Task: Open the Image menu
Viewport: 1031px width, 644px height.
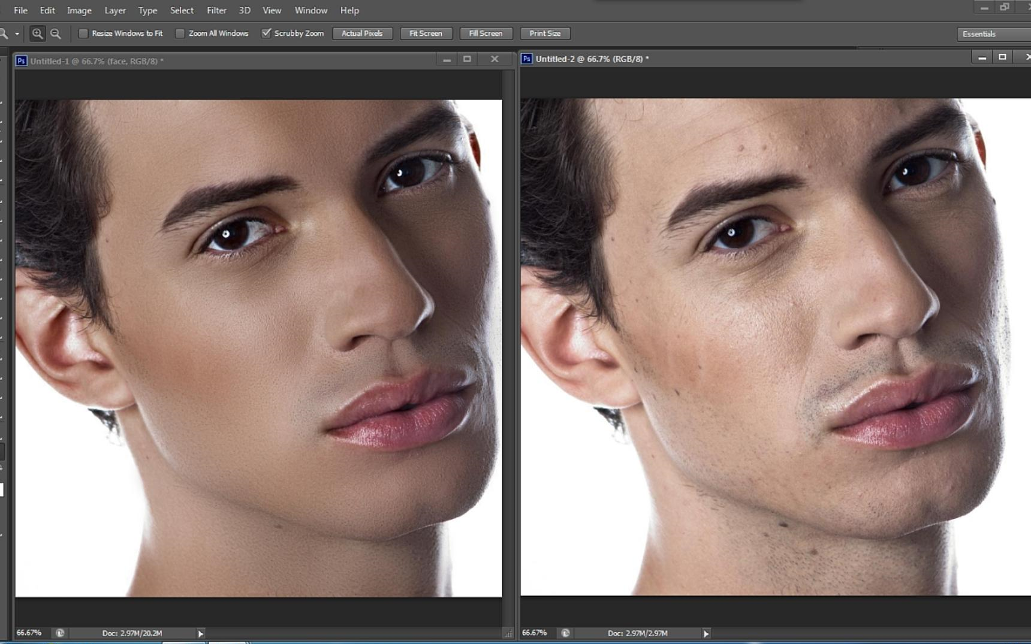Action: [79, 10]
